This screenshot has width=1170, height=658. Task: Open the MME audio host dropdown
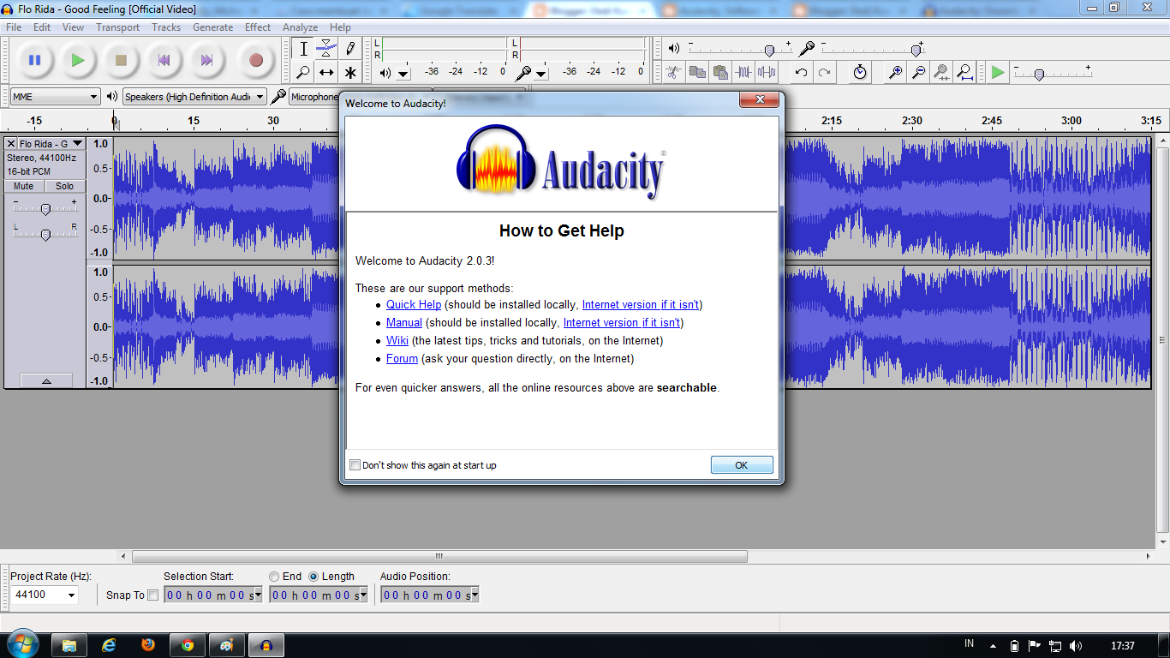[x=94, y=97]
